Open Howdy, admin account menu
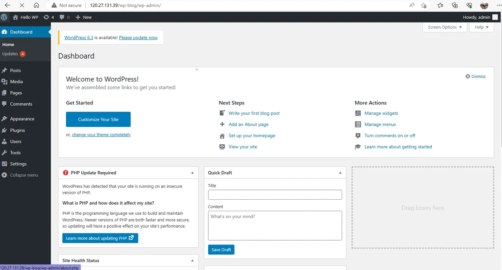The height and width of the screenshot is (270, 502). pos(480,17)
